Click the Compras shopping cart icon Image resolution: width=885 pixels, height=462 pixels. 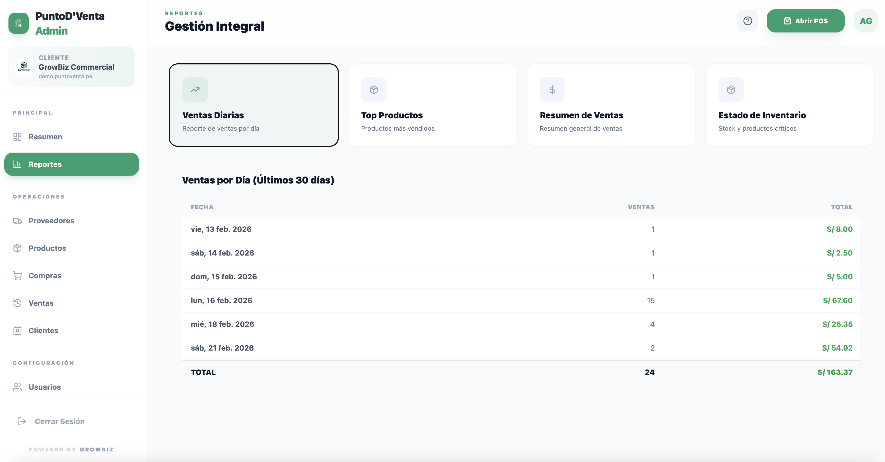point(17,276)
